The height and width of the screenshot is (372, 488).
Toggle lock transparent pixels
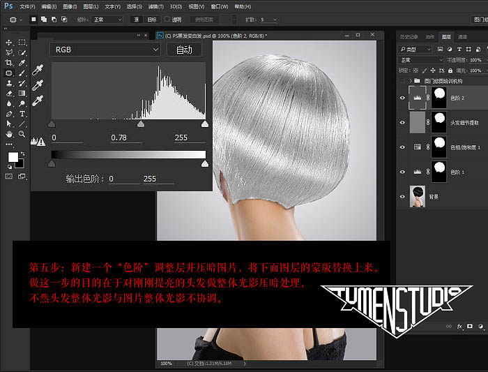point(415,70)
